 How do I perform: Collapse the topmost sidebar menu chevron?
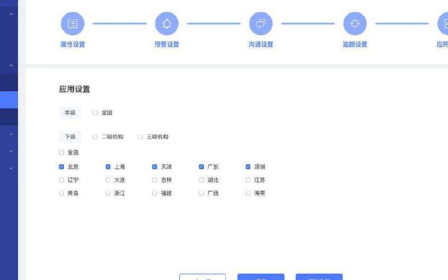point(11,14)
